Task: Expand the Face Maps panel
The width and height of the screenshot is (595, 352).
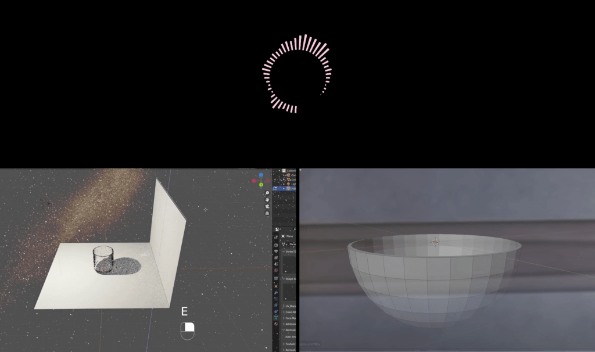Action: click(x=288, y=318)
